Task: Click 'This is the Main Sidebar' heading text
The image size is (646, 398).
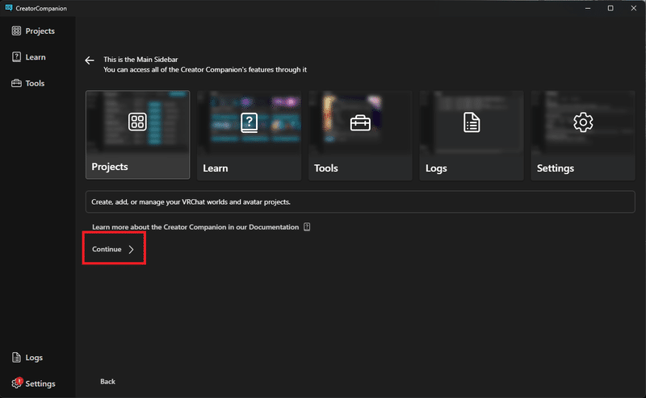Action: tap(141, 59)
